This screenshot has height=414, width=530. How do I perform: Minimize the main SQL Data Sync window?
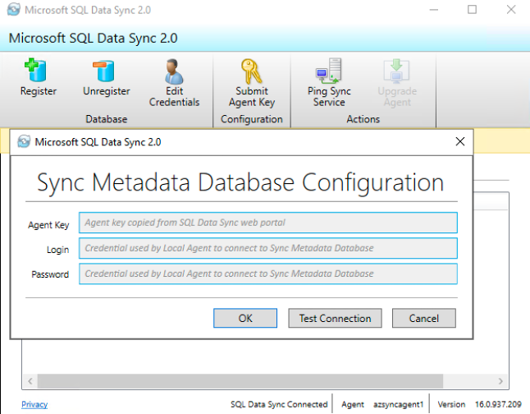[x=434, y=10]
